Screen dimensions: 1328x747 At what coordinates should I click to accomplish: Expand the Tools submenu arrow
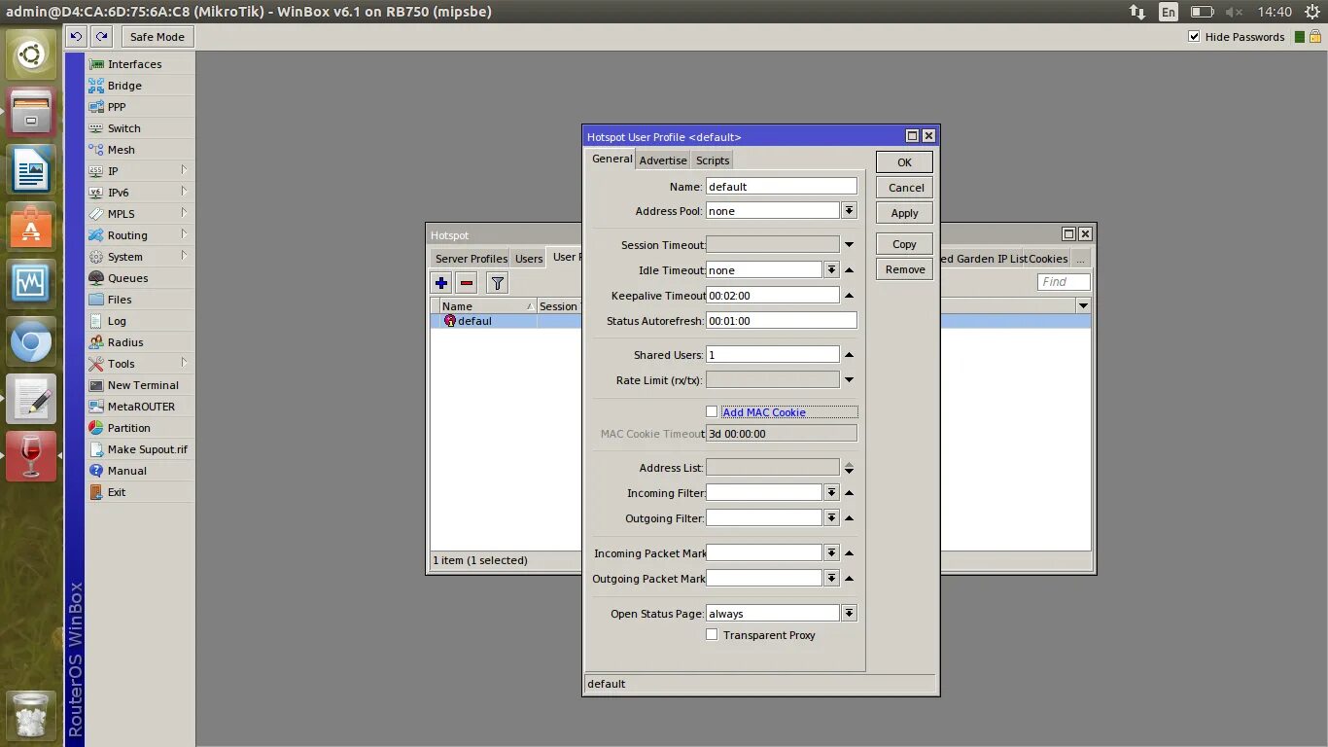tap(184, 363)
